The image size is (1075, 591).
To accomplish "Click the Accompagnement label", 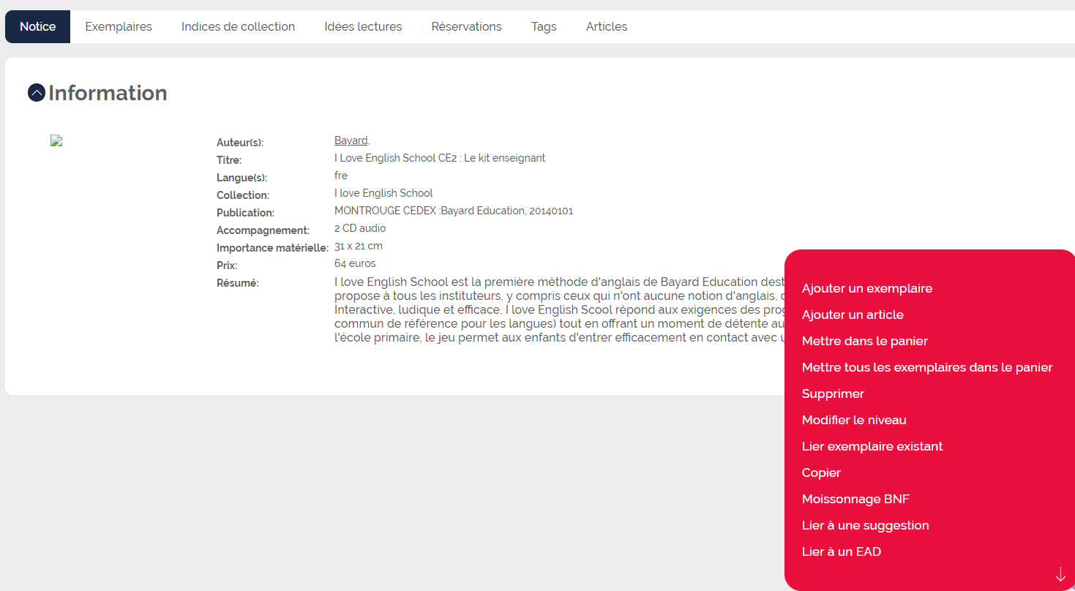I will point(263,230).
